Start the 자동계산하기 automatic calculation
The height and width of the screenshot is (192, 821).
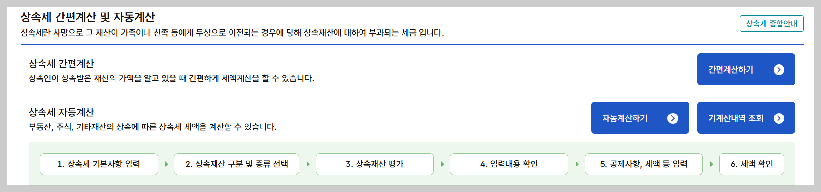(640, 118)
